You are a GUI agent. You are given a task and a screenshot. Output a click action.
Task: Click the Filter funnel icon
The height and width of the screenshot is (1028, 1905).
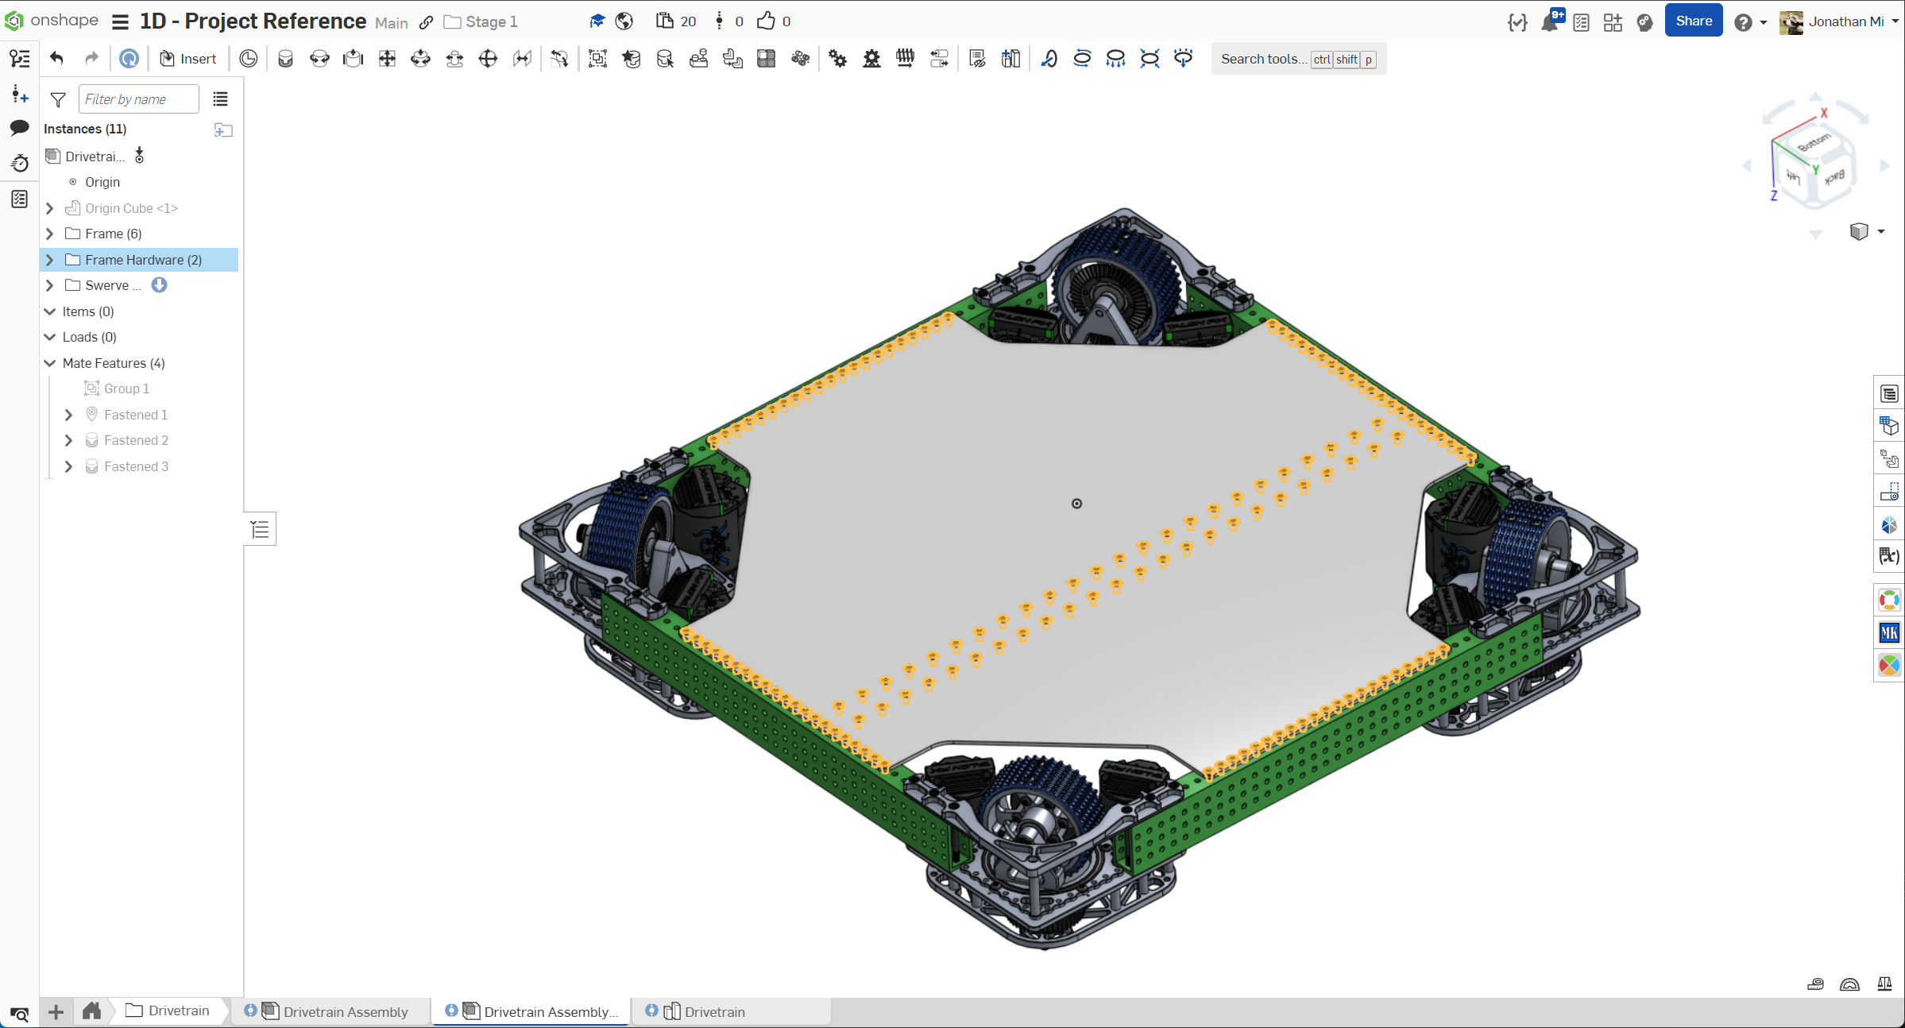click(x=58, y=99)
